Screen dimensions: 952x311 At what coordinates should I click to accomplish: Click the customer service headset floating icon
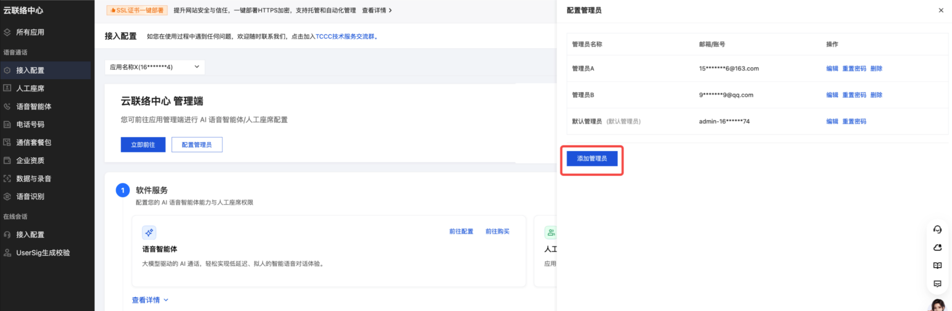tap(937, 229)
